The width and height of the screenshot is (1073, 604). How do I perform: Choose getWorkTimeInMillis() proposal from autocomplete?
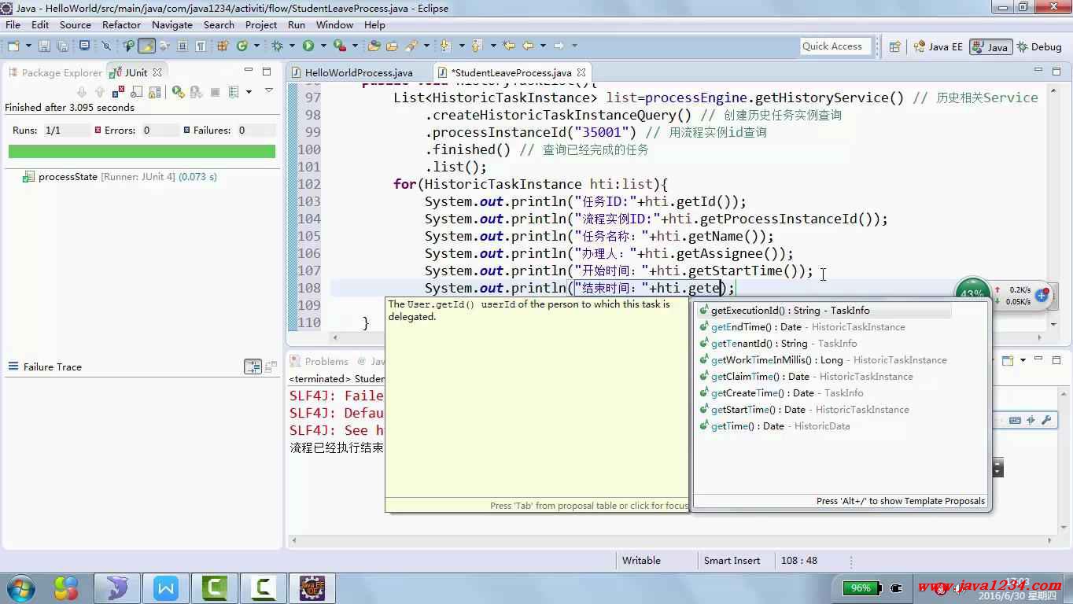824,360
